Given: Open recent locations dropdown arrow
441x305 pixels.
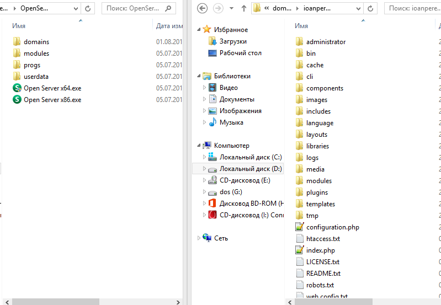Looking at the screenshot, I should pos(231,9).
